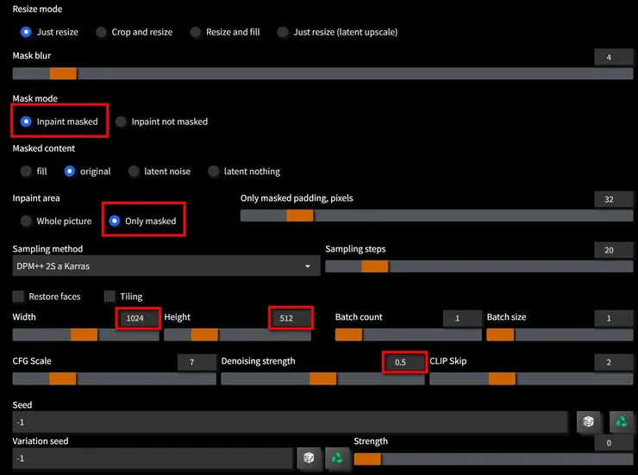Viewport: 638px width, 475px height.
Task: Click the Sampling steps slider
Action: click(478, 266)
